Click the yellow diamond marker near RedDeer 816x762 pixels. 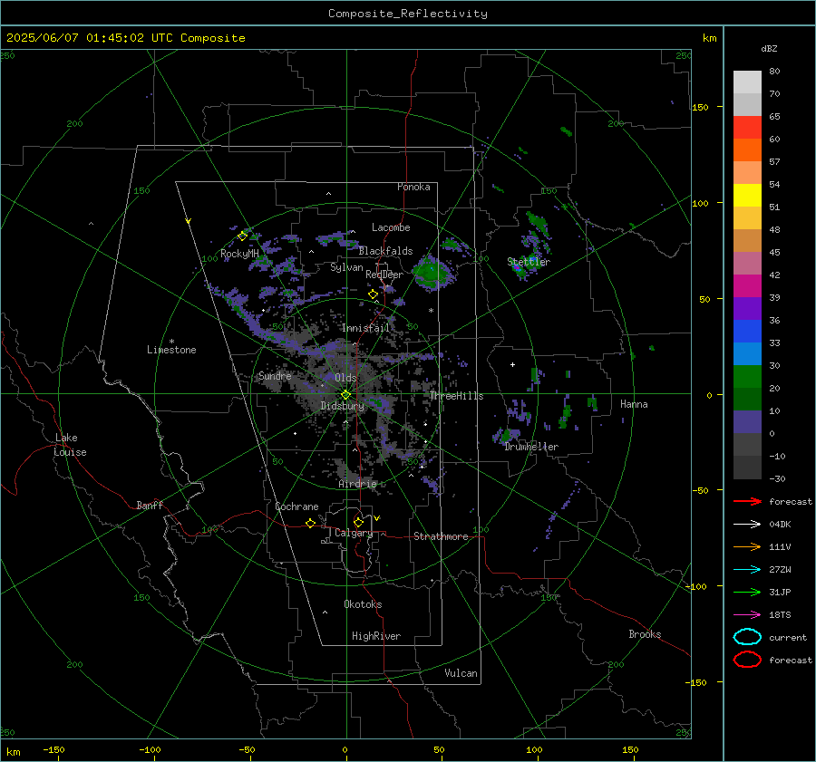374,294
